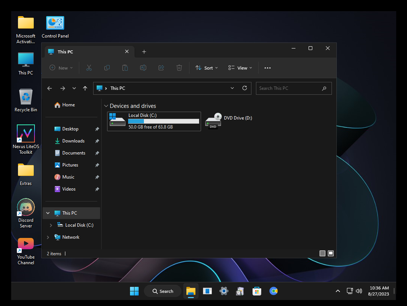Image resolution: width=407 pixels, height=306 pixels.
Task: Open Pictures in Quick access
Action: (66, 165)
